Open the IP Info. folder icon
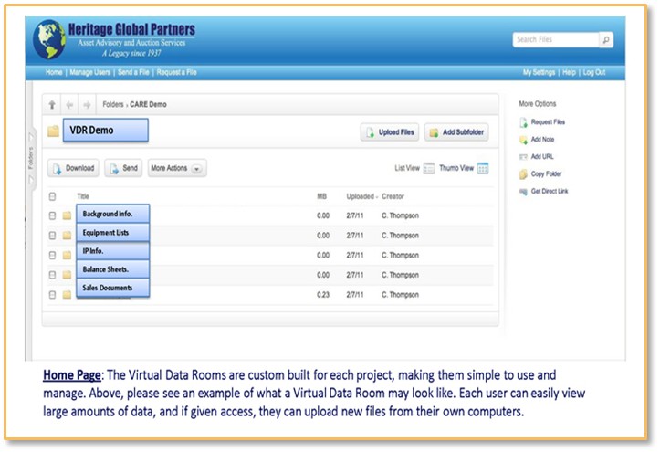This screenshot has width=660, height=452. (67, 255)
